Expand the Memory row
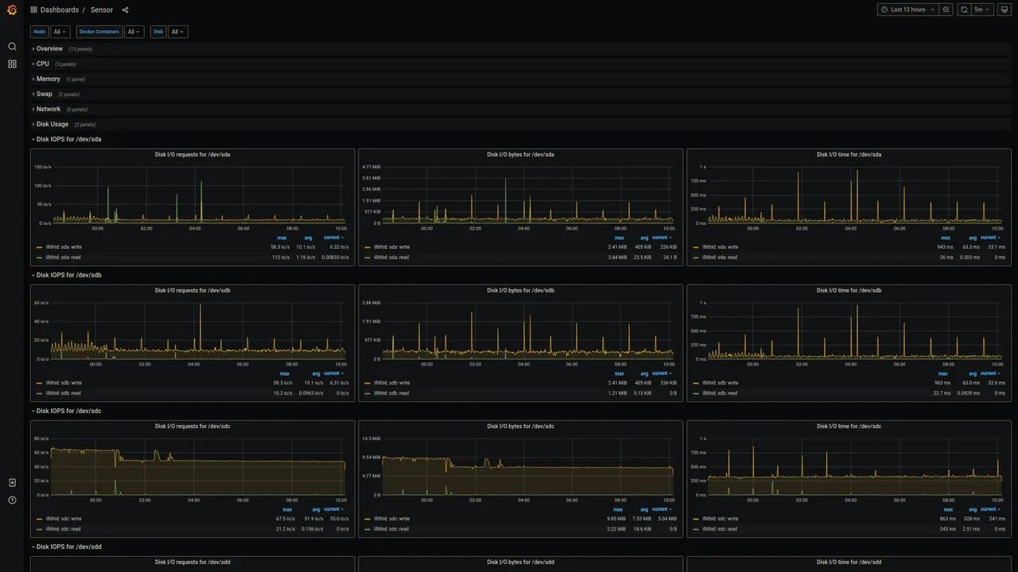1018x572 pixels. 48,79
